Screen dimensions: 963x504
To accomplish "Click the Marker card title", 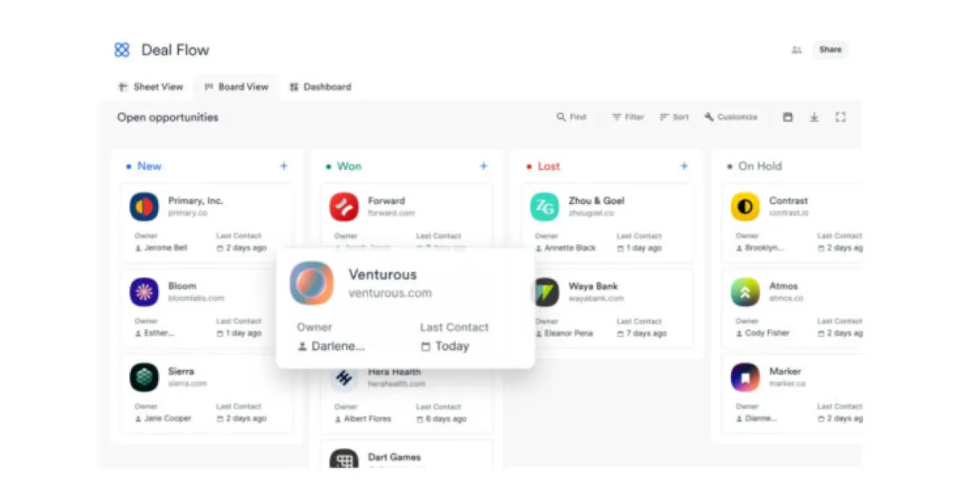I will click(x=785, y=372).
